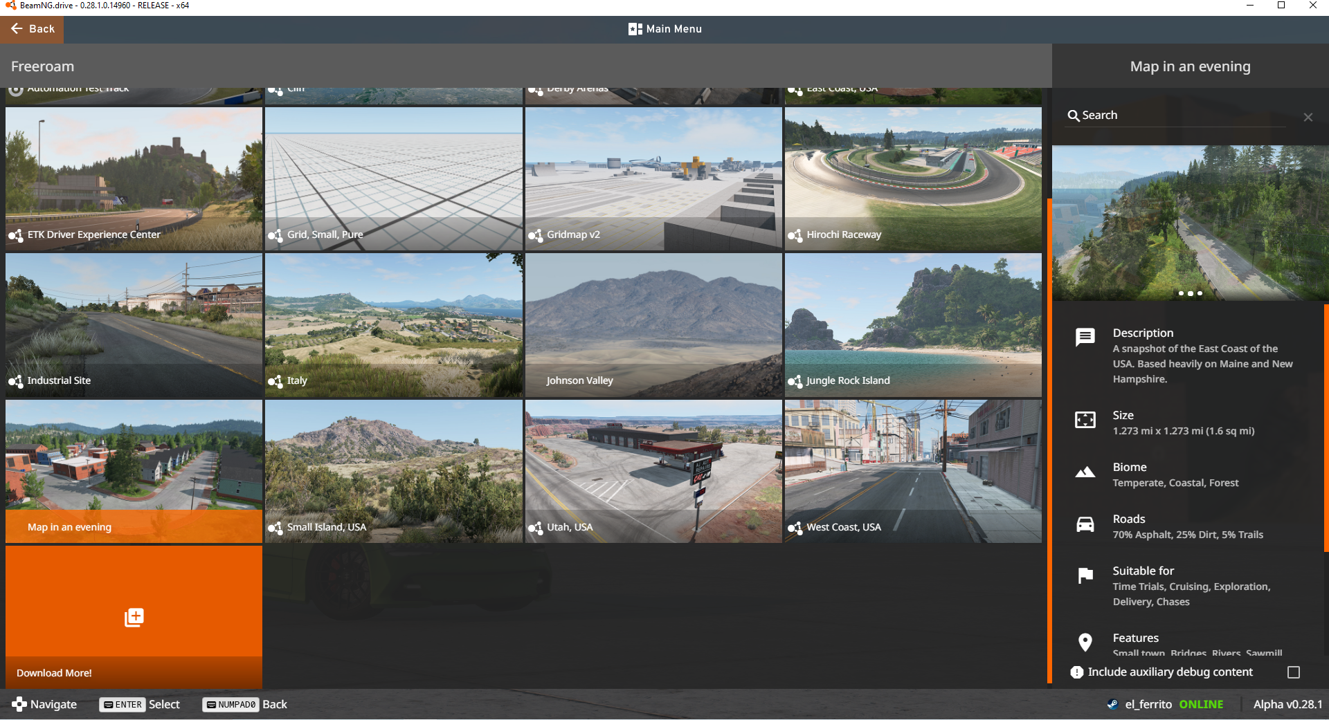Screen dimensions: 1329x720
Task: Click the Biome mountain icon
Action: [1085, 472]
